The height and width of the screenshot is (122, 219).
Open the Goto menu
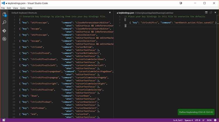click(22, 8)
